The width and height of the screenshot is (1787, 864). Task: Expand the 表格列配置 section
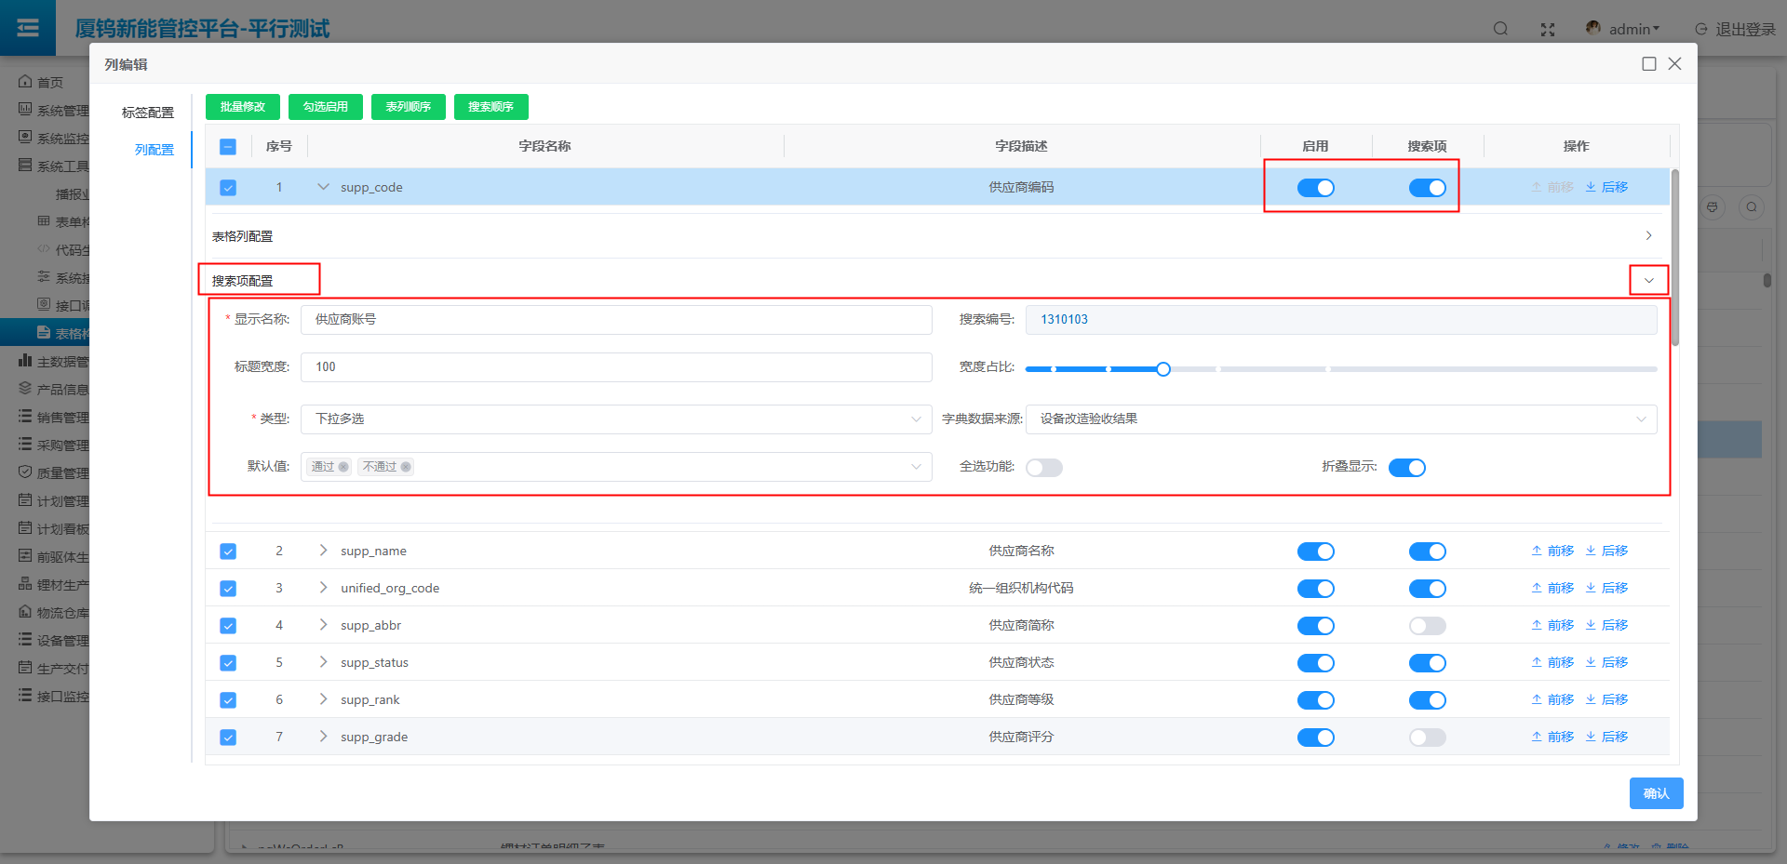(x=1648, y=236)
